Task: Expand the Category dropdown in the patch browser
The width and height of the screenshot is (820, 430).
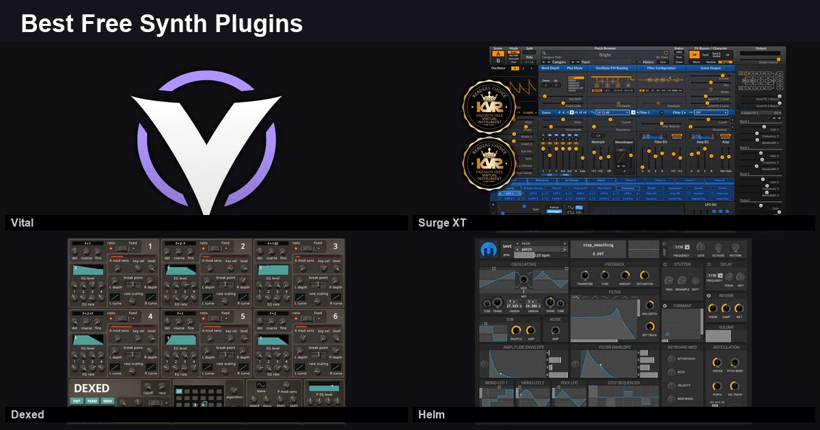Action: point(560,62)
